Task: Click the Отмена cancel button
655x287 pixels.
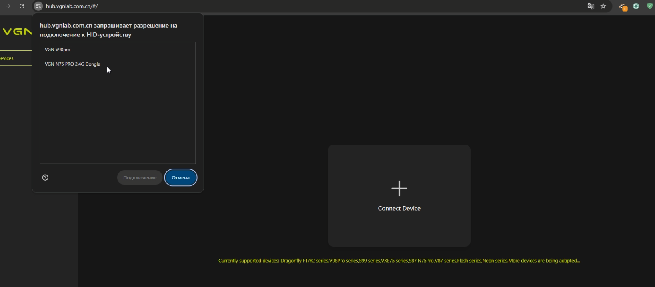Action: [x=181, y=178]
